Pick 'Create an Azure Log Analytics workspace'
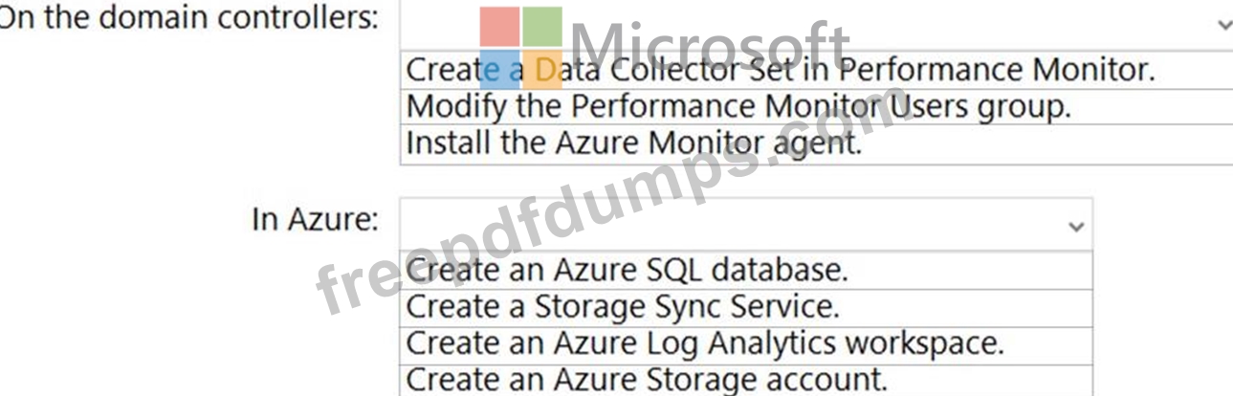The width and height of the screenshot is (1233, 396). coord(705,342)
